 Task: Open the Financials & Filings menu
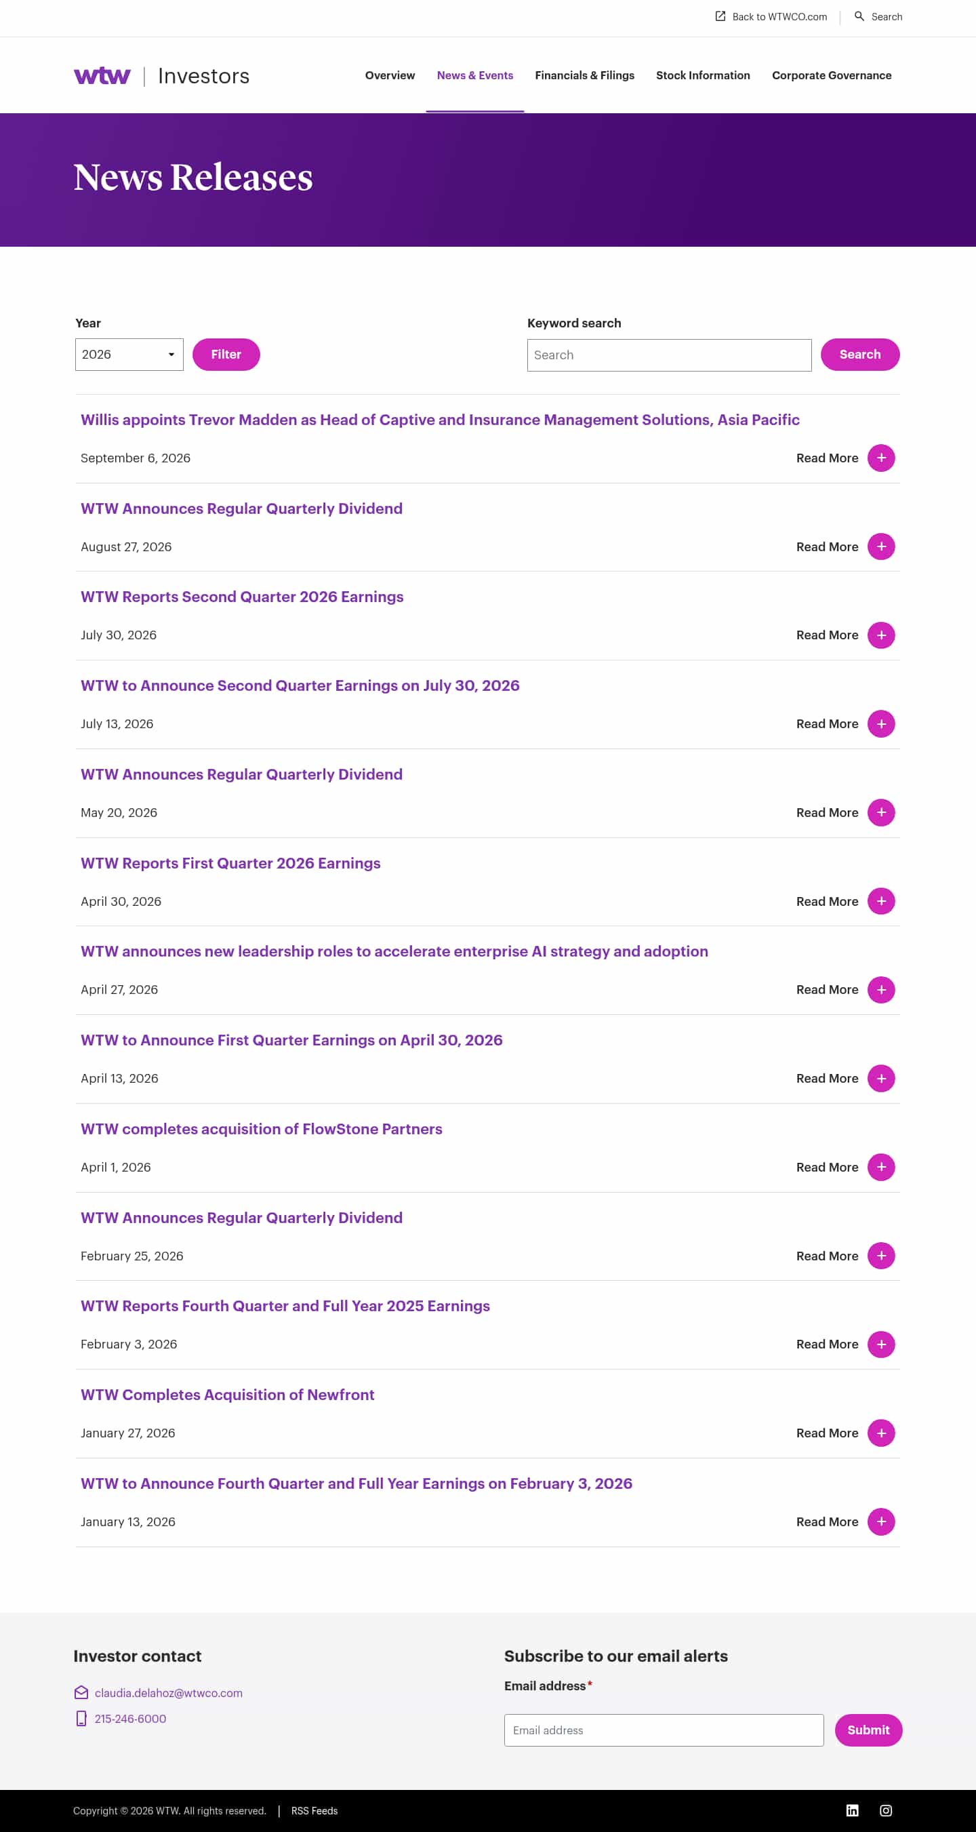pyautogui.click(x=584, y=75)
